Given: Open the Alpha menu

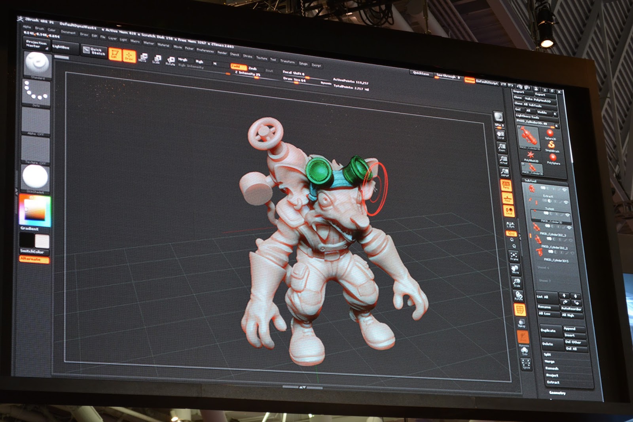Looking at the screenshot, I should point(26,27).
